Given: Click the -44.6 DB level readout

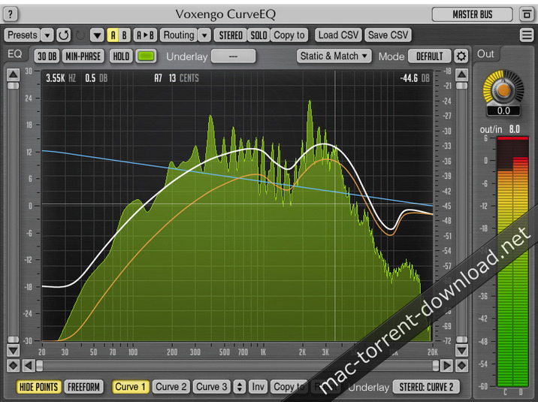Looking at the screenshot, I should pos(415,78).
